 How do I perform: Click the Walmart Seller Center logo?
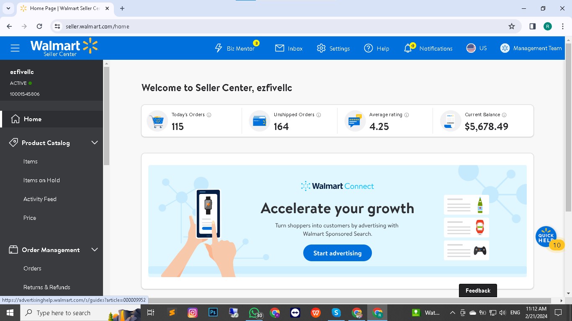64,48
